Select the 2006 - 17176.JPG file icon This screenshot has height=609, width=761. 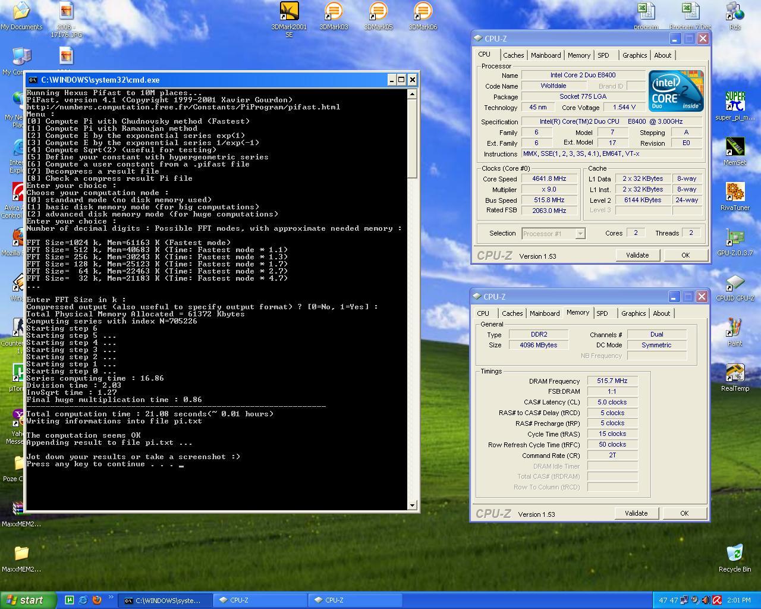coord(66,19)
